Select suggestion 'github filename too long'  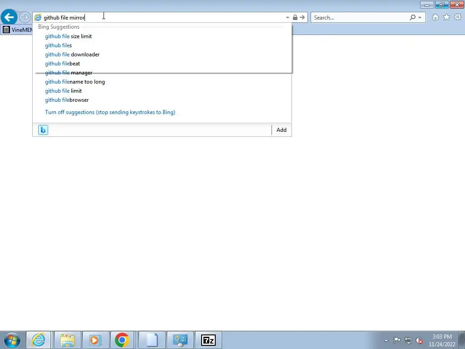point(162,82)
